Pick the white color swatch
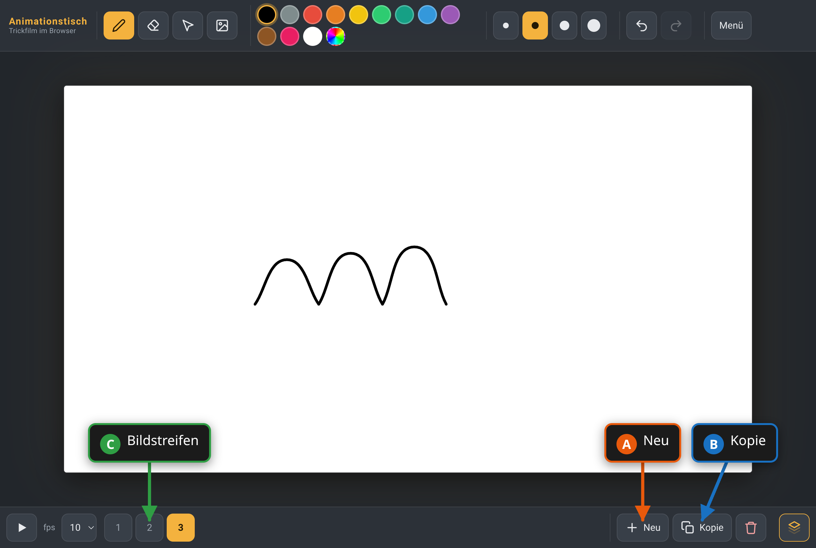The image size is (816, 548). point(313,36)
